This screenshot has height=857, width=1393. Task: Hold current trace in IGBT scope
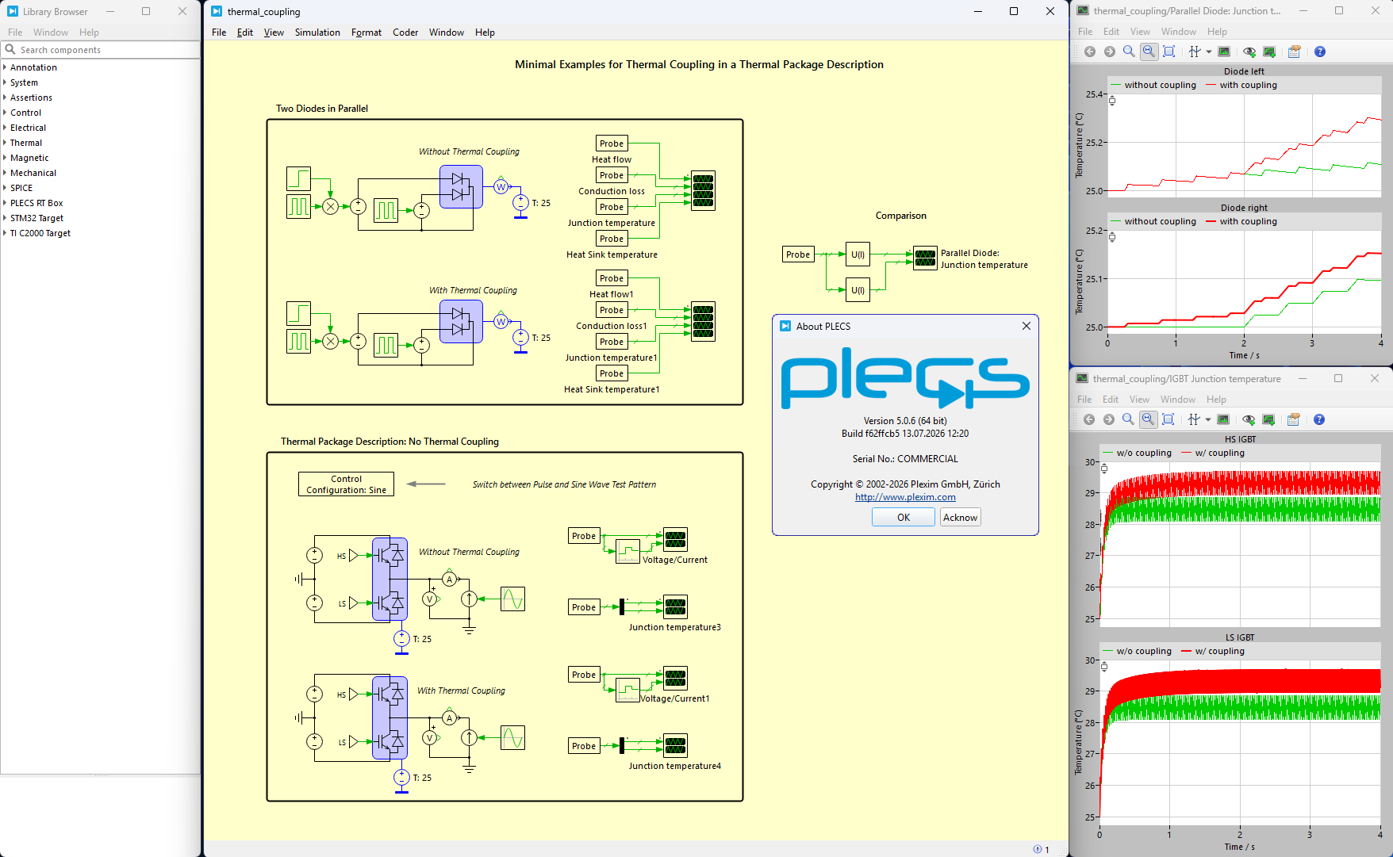coord(1268,419)
